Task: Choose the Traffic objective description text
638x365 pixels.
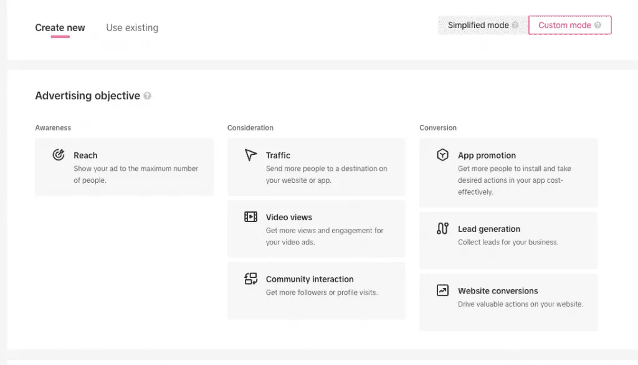Action: coord(326,174)
